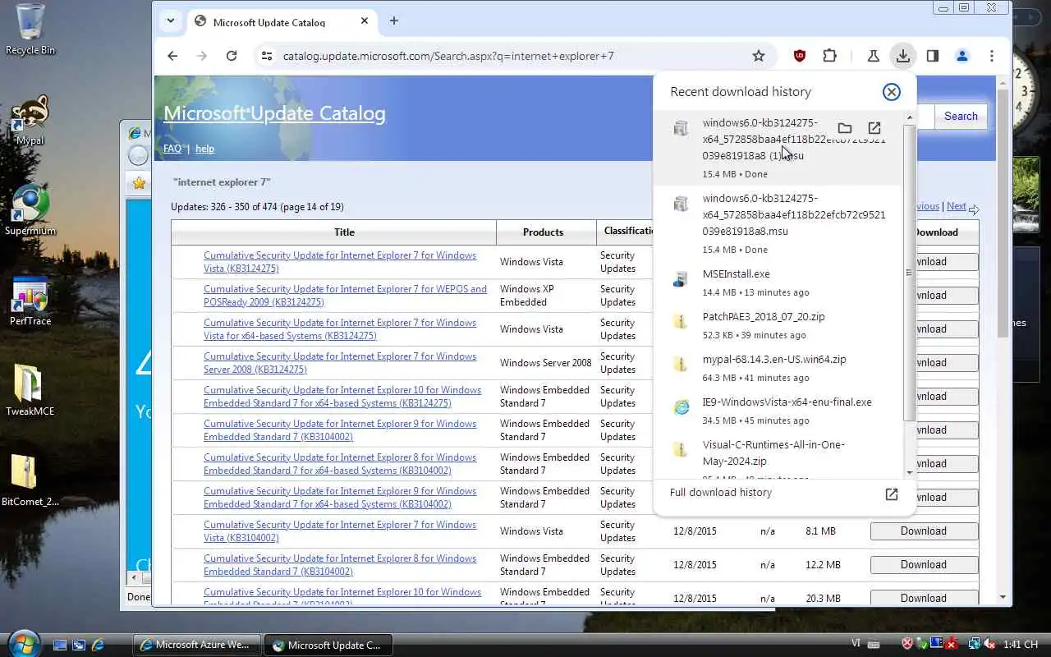The image size is (1051, 657).
Task: Open the help link
Action: [205, 149]
